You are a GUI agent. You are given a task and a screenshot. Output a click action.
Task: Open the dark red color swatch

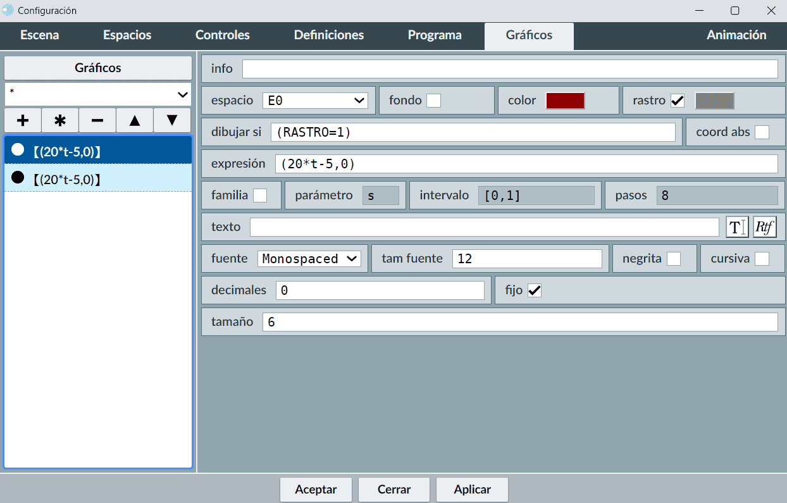pyautogui.click(x=565, y=101)
